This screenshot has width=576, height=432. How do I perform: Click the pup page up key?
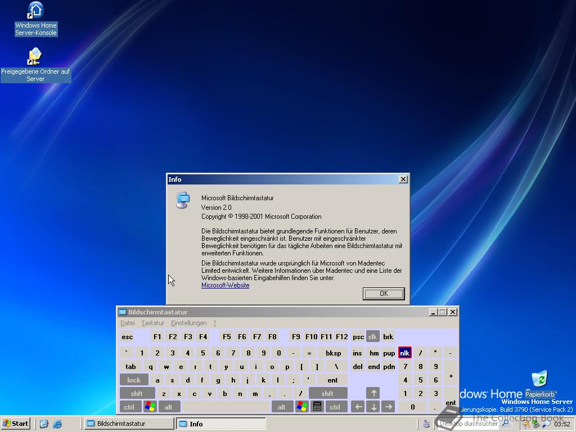[388, 353]
